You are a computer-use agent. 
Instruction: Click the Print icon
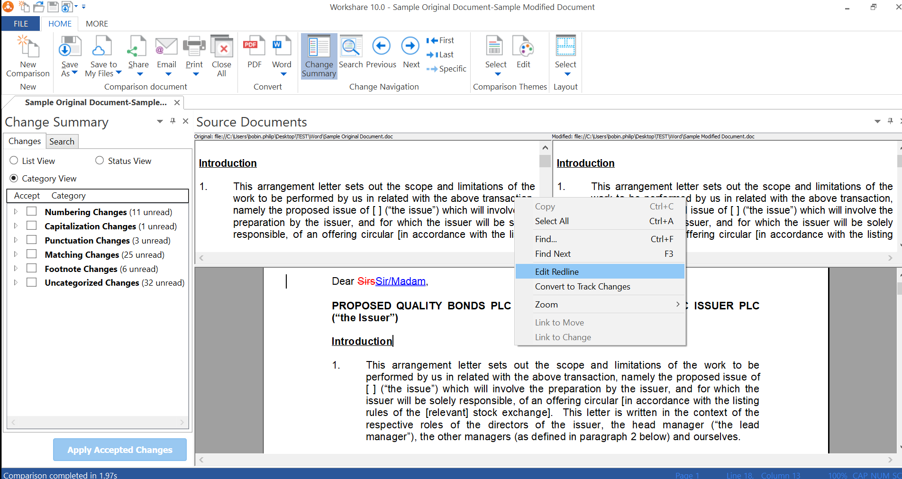pyautogui.click(x=194, y=47)
